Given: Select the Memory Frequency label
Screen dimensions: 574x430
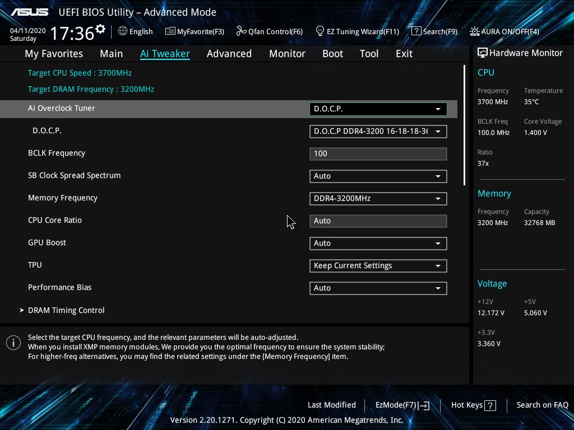Looking at the screenshot, I should [x=63, y=198].
